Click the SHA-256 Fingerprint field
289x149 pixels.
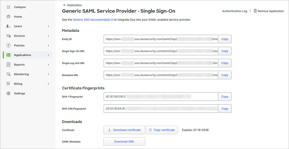[x=161, y=108]
